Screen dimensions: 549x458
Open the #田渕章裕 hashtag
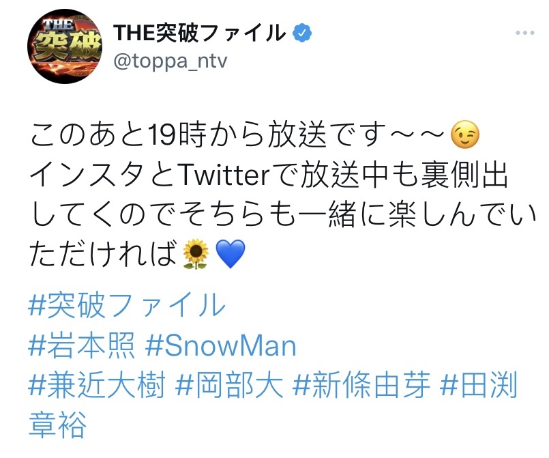point(478,385)
